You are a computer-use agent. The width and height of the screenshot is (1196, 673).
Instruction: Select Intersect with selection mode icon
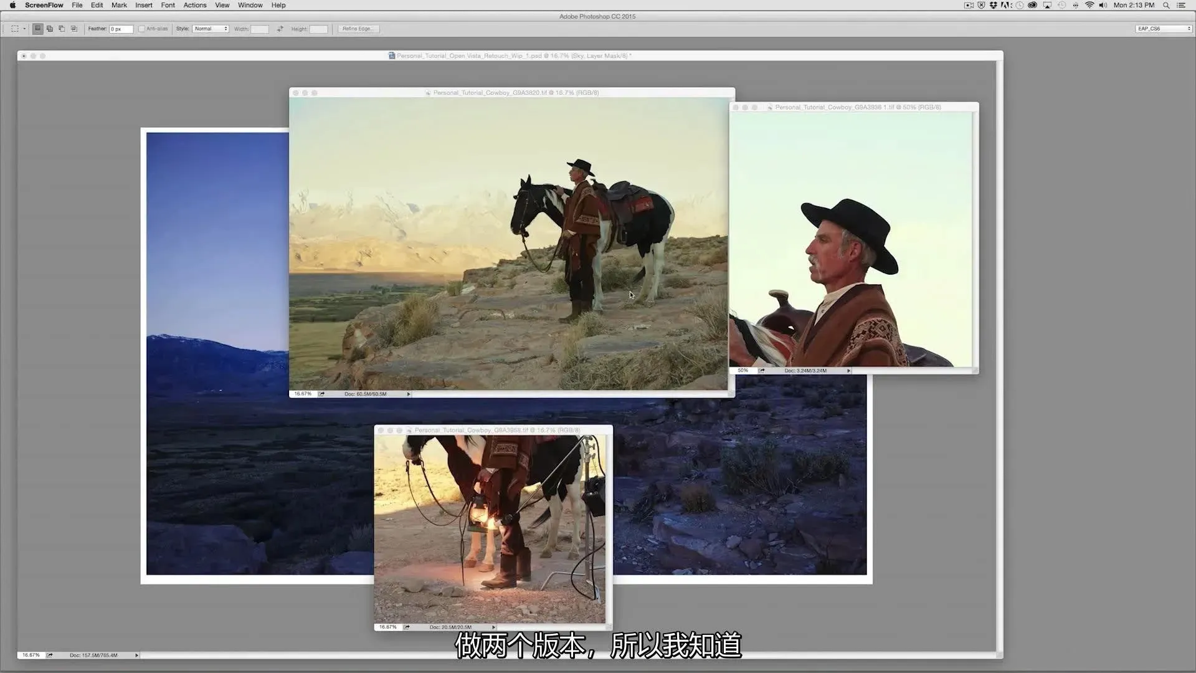point(74,29)
